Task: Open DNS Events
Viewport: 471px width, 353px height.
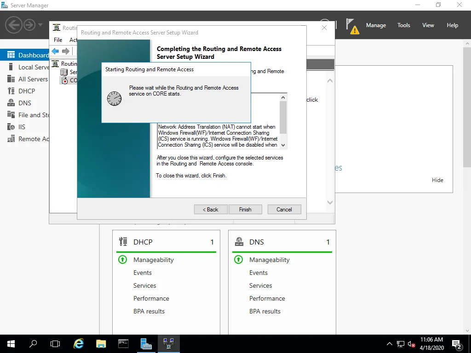Action: [258, 273]
